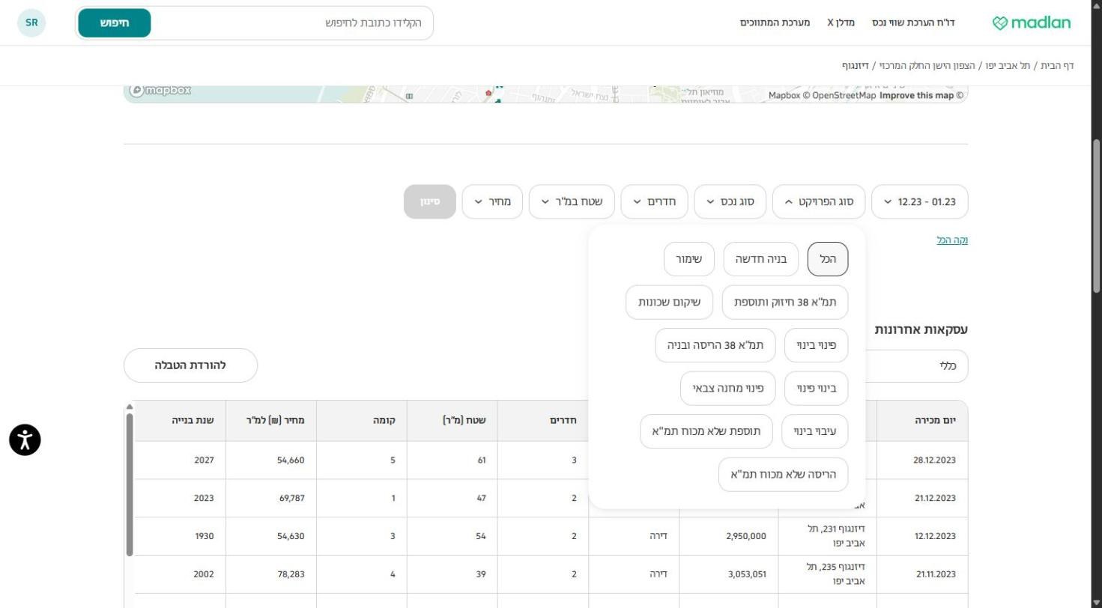Image resolution: width=1102 pixels, height=608 pixels.
Task: Click the 'נקה הכל' clear all link
Action: (952, 240)
